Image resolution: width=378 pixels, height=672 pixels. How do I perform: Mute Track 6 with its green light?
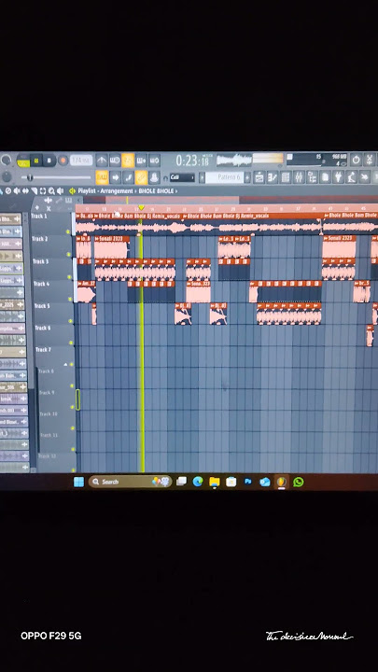(x=70, y=343)
